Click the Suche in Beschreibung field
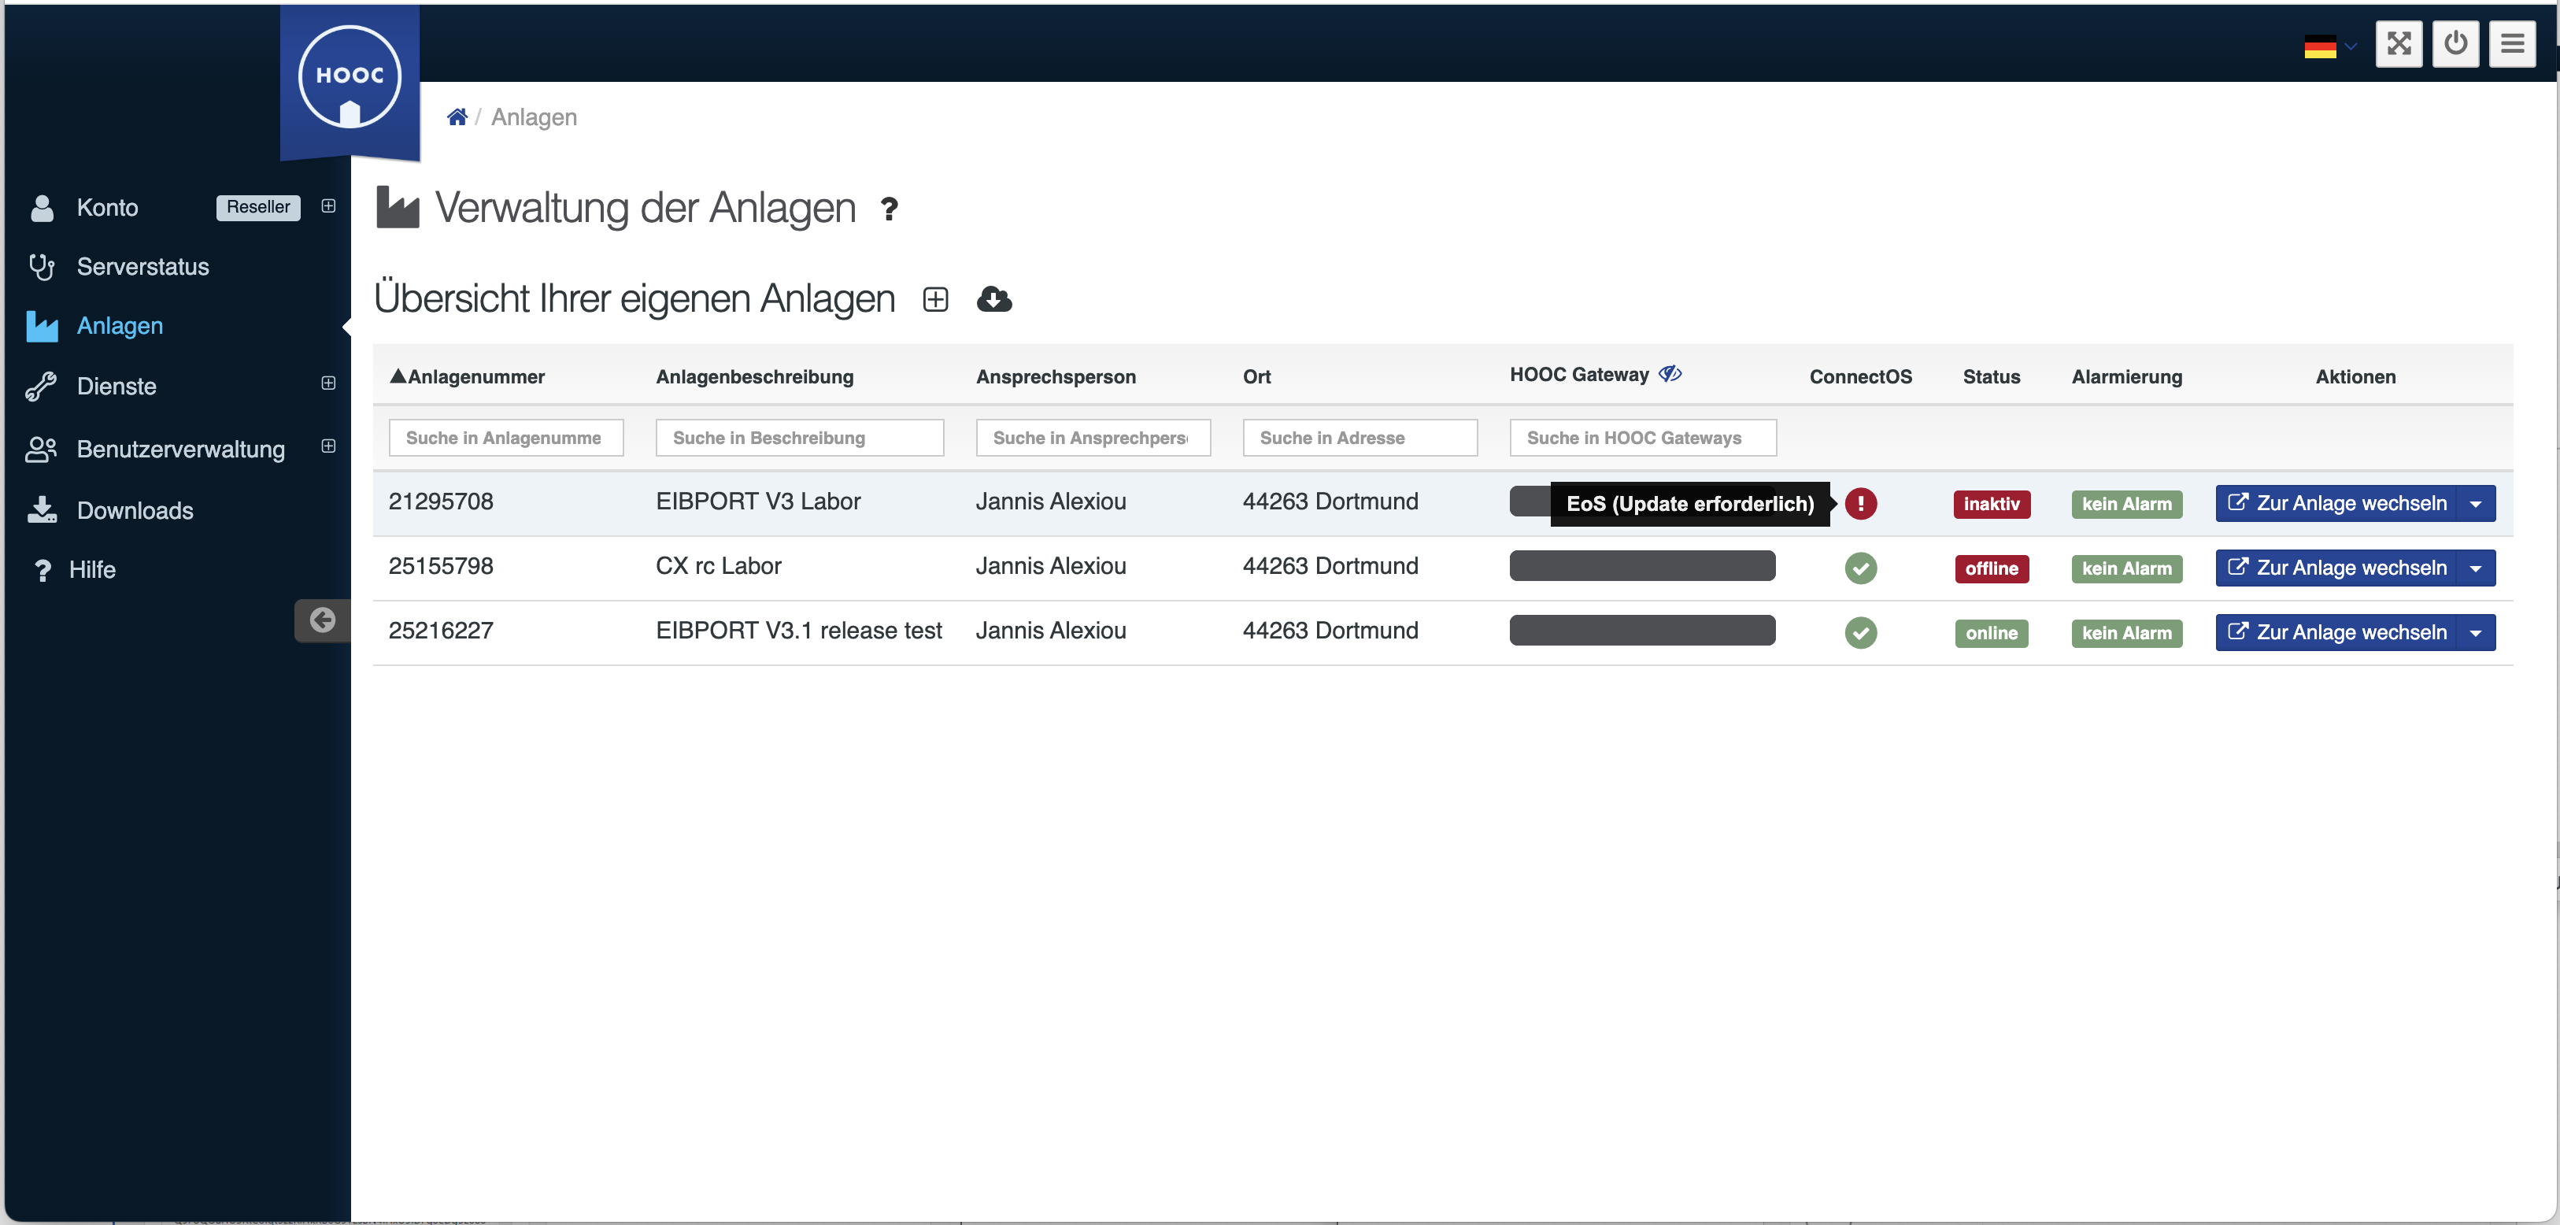2560x1225 pixels. coord(798,439)
